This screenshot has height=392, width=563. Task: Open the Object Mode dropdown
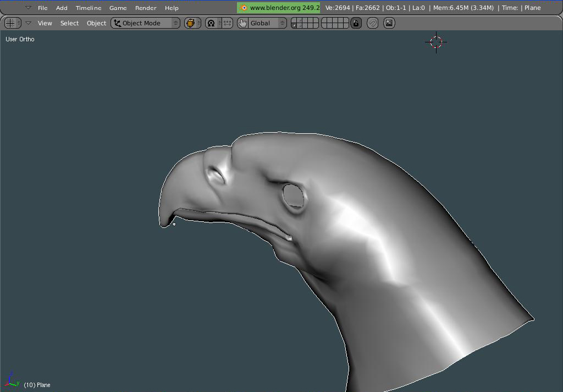coord(145,23)
